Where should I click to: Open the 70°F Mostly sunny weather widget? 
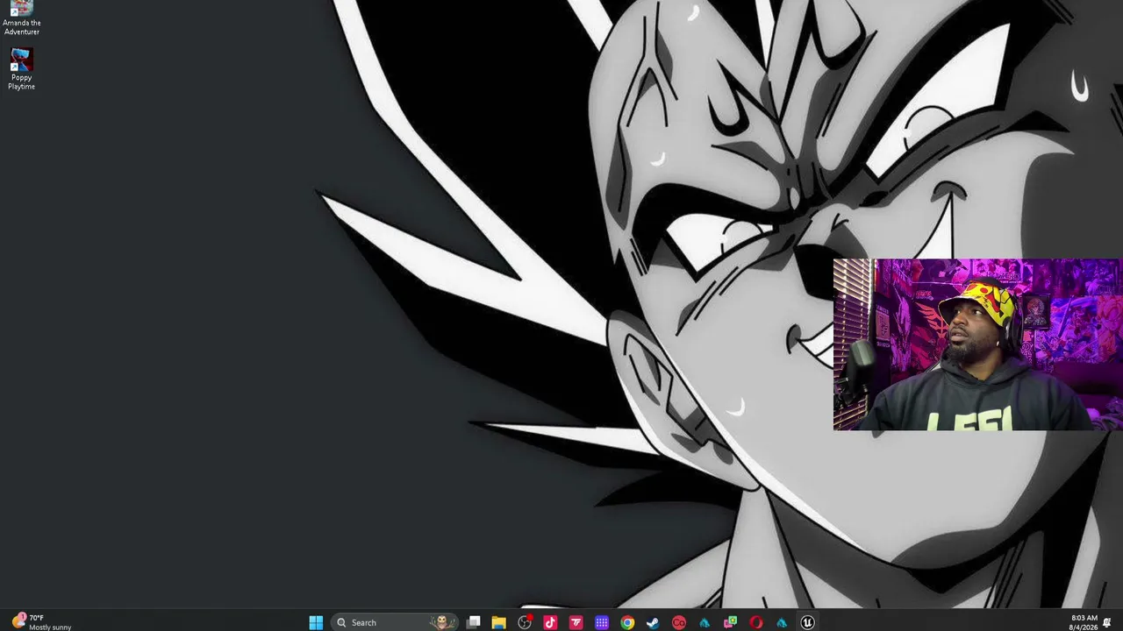click(x=41, y=622)
